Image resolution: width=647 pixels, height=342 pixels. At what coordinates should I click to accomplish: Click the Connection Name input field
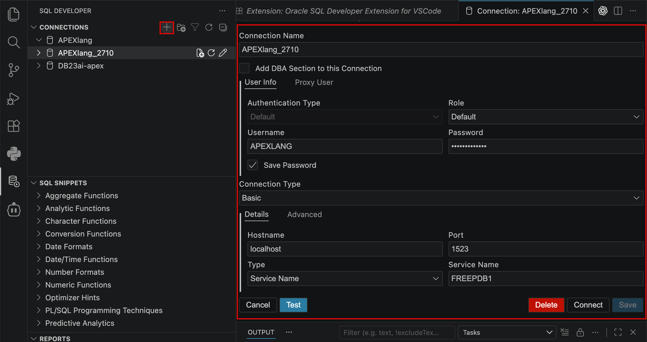point(441,50)
